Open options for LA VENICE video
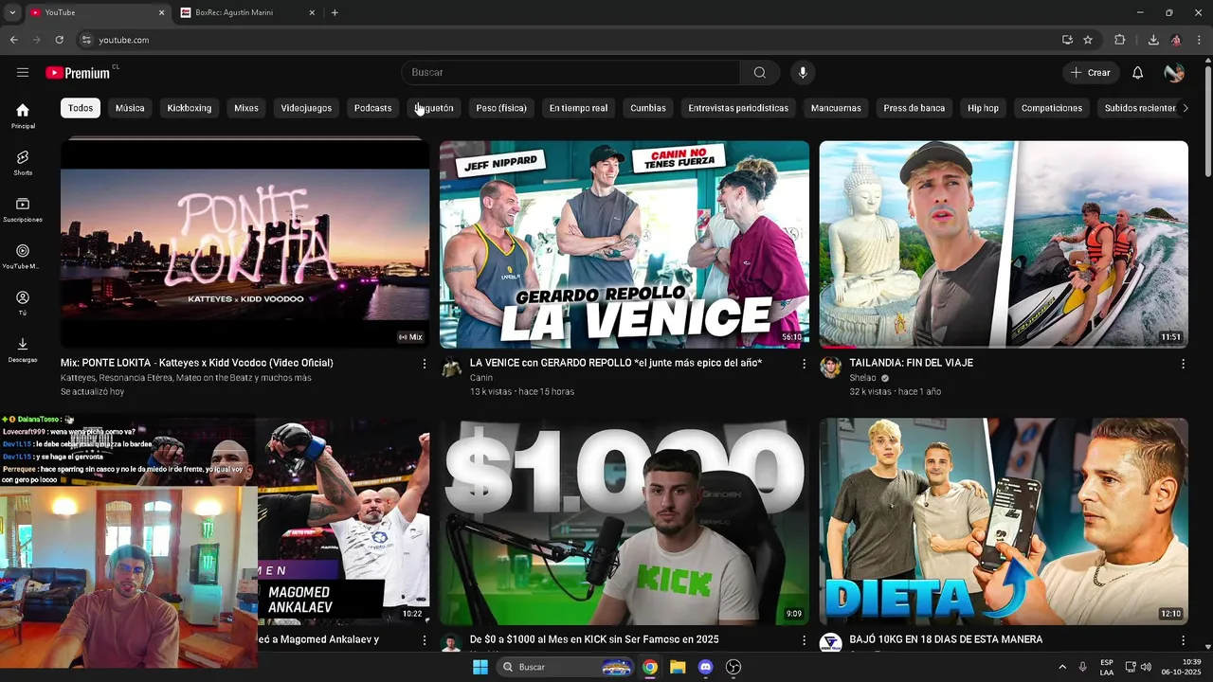The image size is (1213, 682). pos(804,364)
